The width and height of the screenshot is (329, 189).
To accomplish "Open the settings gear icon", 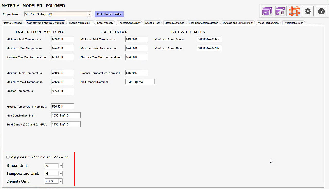I will (308, 11).
